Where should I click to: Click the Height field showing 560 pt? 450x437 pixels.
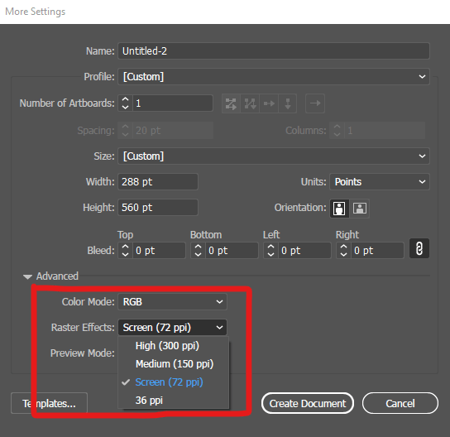pyautogui.click(x=158, y=207)
